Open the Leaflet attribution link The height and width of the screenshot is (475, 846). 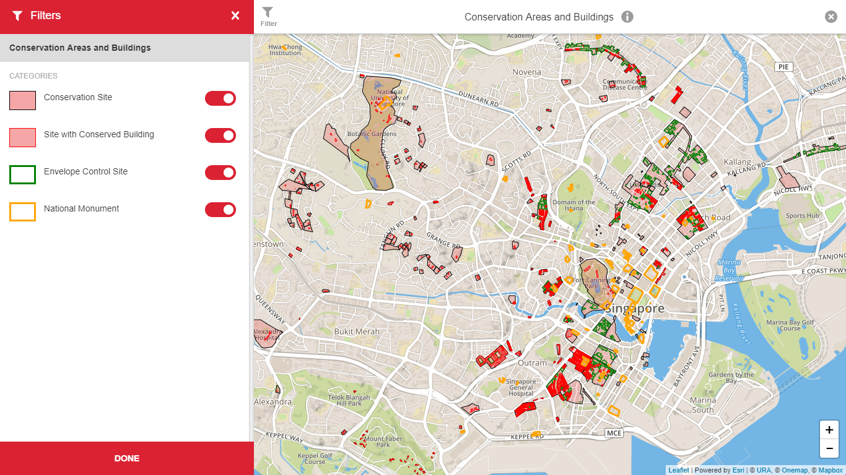678,470
